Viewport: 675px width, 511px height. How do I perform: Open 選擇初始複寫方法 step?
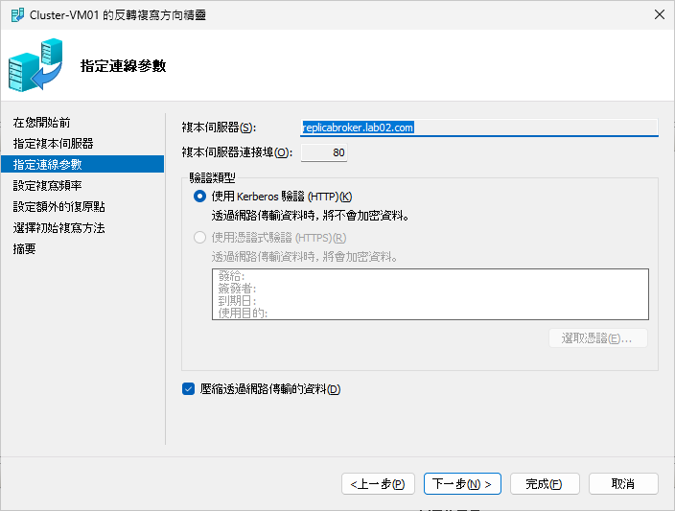coord(58,228)
